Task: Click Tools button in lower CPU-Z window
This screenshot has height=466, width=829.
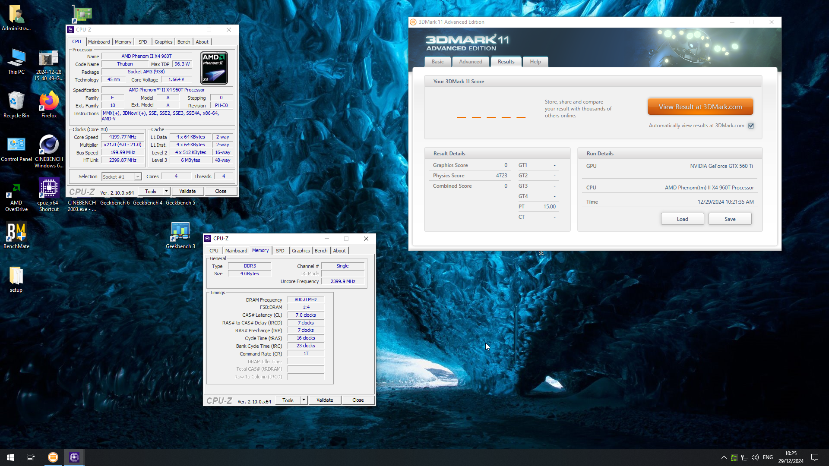Action: (288, 400)
